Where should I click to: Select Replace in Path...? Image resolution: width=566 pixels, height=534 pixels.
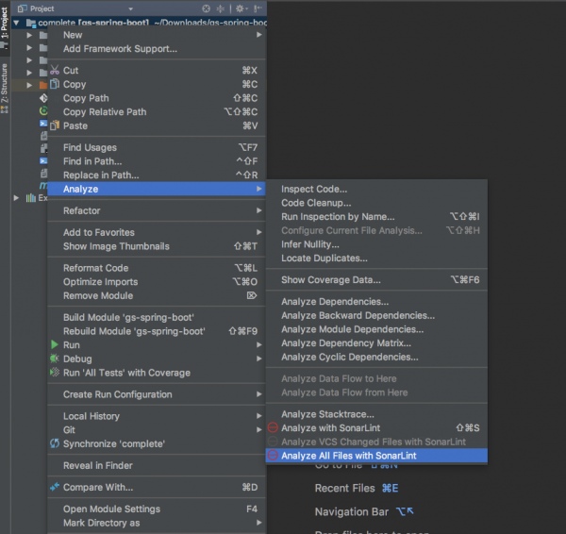(157, 175)
